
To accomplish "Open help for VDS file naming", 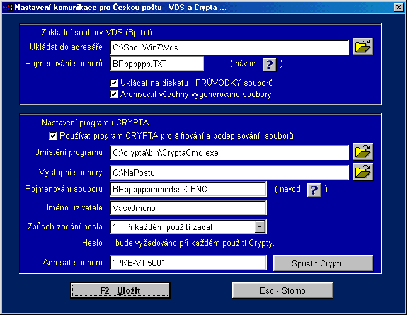I will (270, 64).
